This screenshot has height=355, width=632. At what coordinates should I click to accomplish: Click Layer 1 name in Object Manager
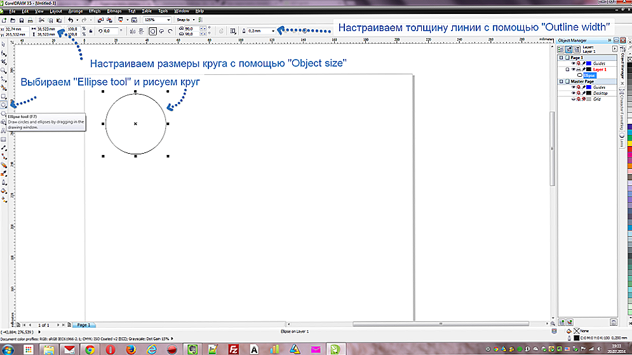tap(600, 69)
